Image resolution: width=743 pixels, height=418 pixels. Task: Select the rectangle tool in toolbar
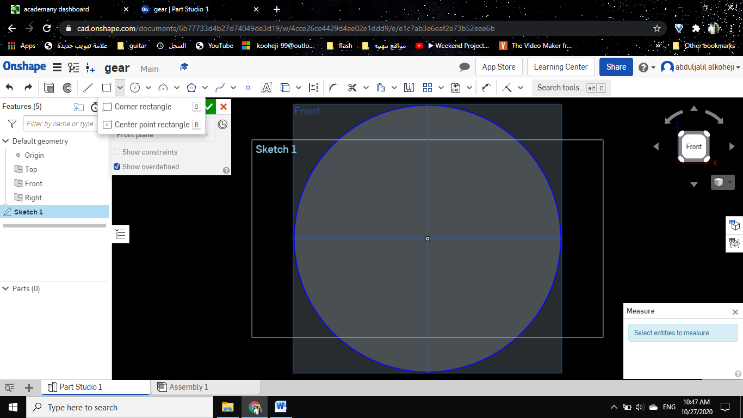tap(107, 88)
